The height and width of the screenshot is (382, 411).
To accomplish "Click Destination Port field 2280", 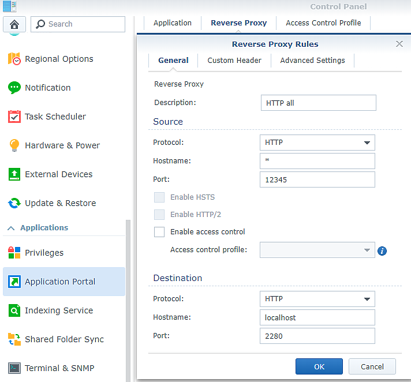I will (x=317, y=336).
